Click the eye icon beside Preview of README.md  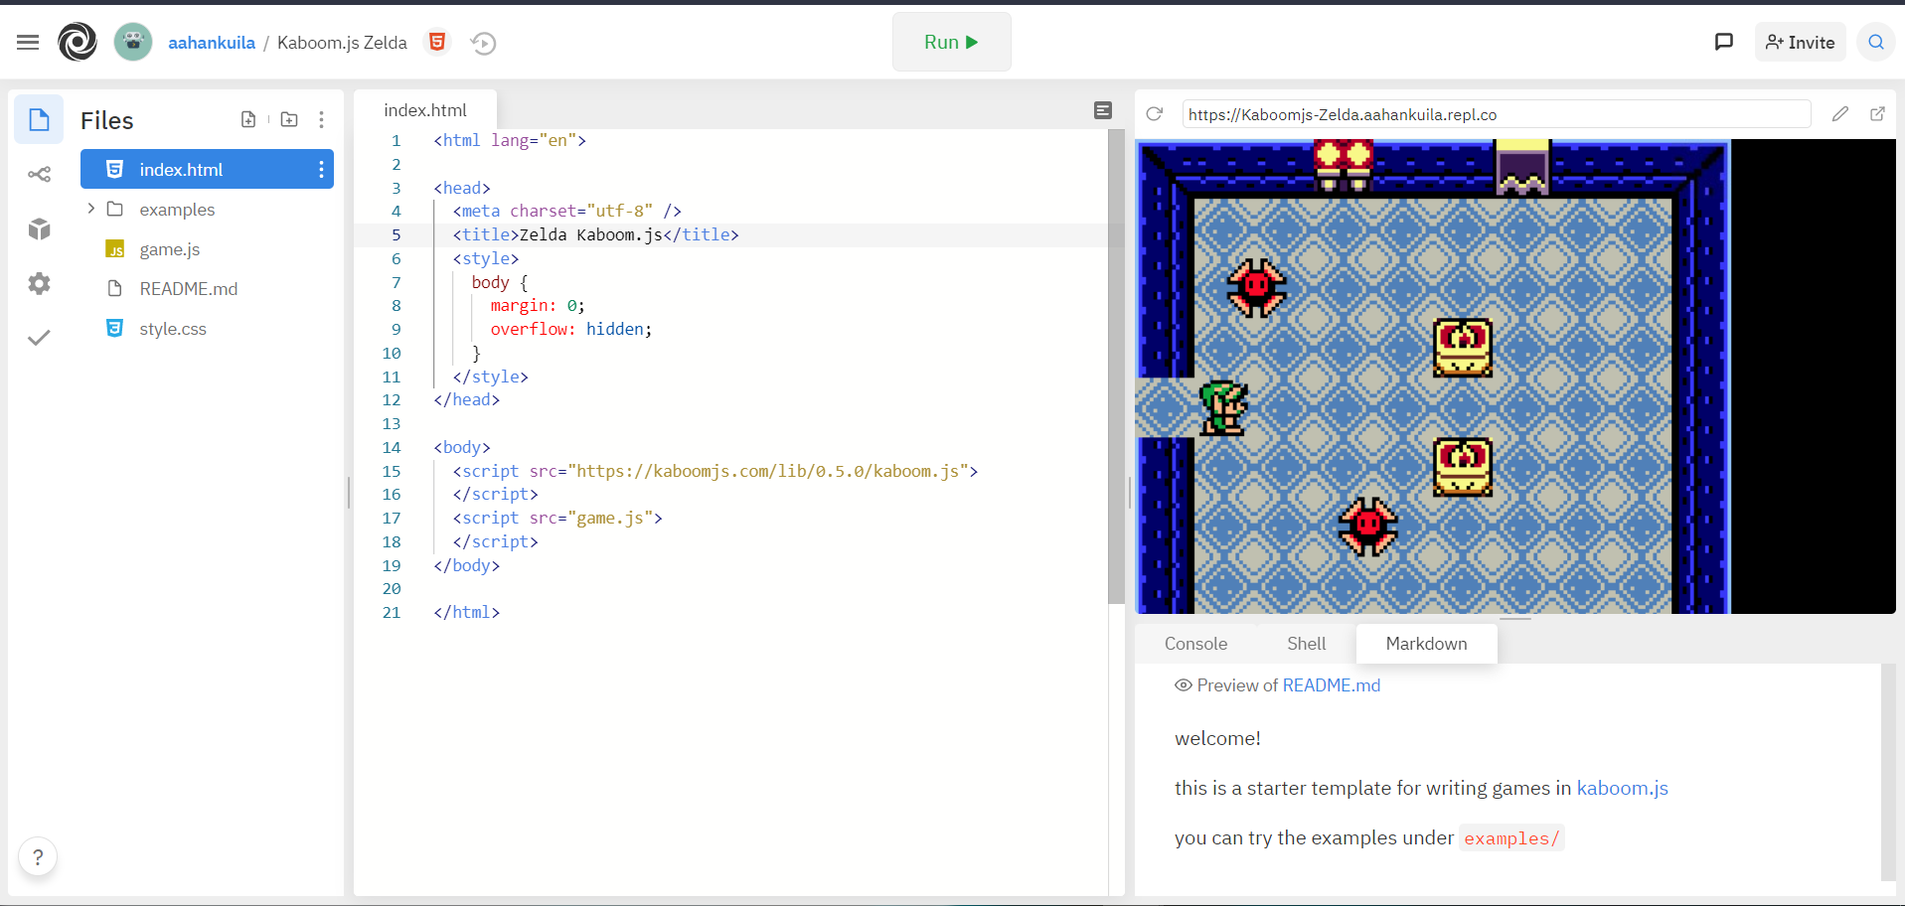[x=1183, y=685]
